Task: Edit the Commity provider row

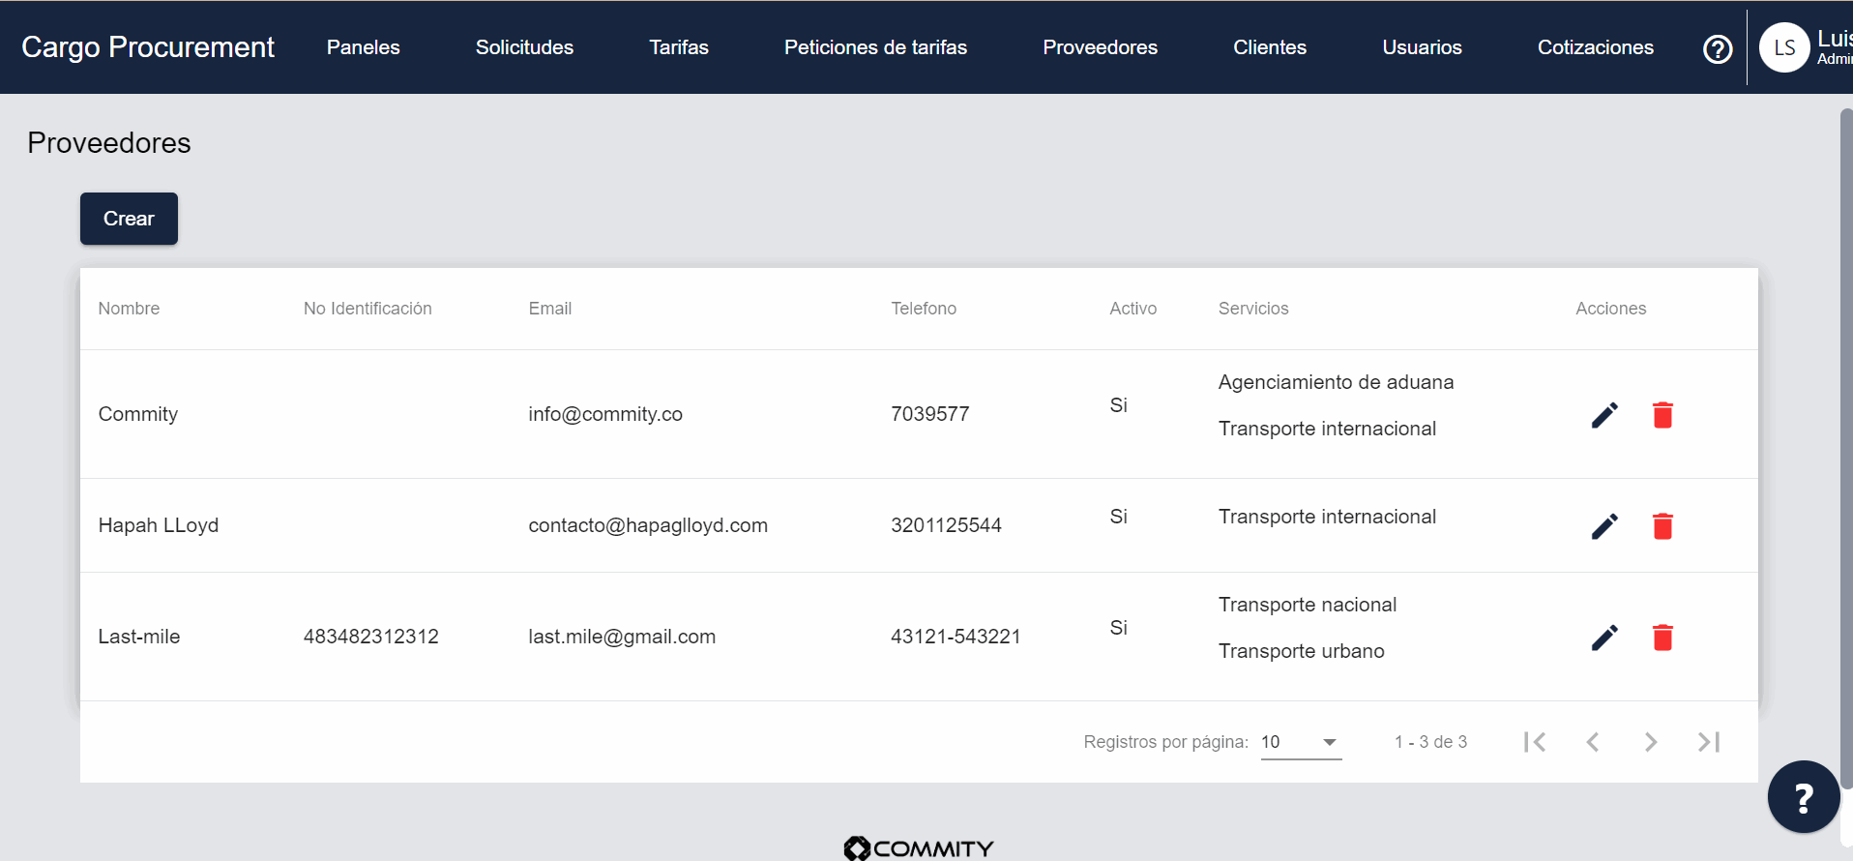Action: tap(1604, 415)
